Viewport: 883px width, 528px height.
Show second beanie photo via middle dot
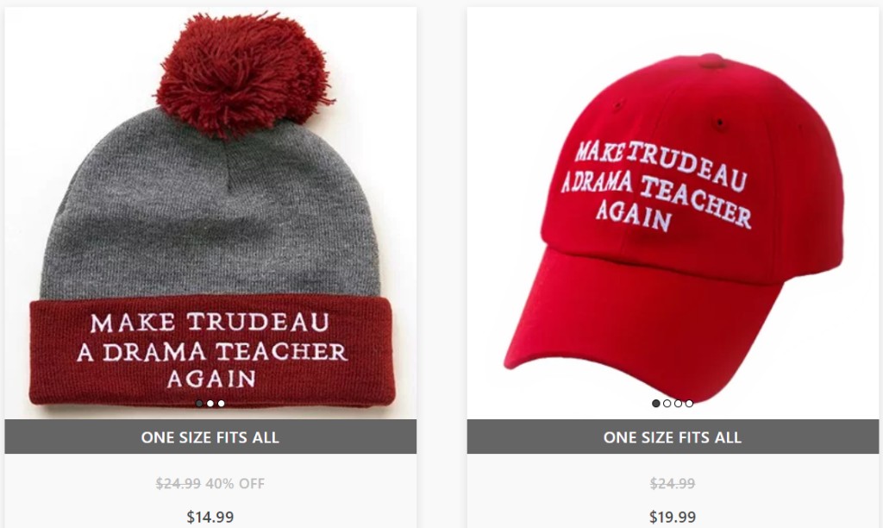click(210, 404)
